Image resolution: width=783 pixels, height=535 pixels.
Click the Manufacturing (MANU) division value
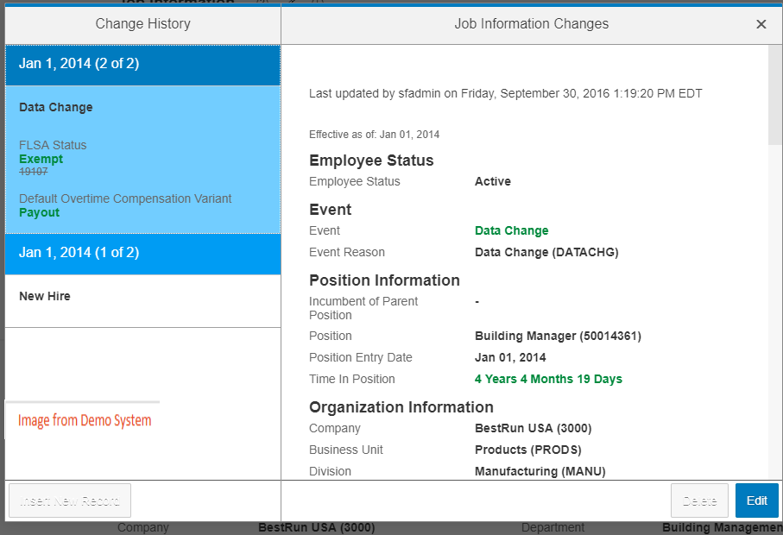point(540,472)
